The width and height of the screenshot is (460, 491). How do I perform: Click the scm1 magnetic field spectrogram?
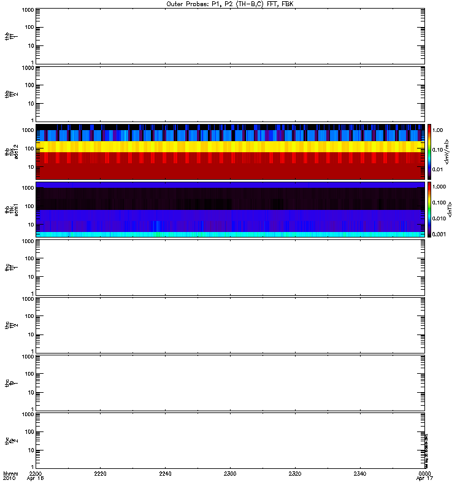click(230, 209)
